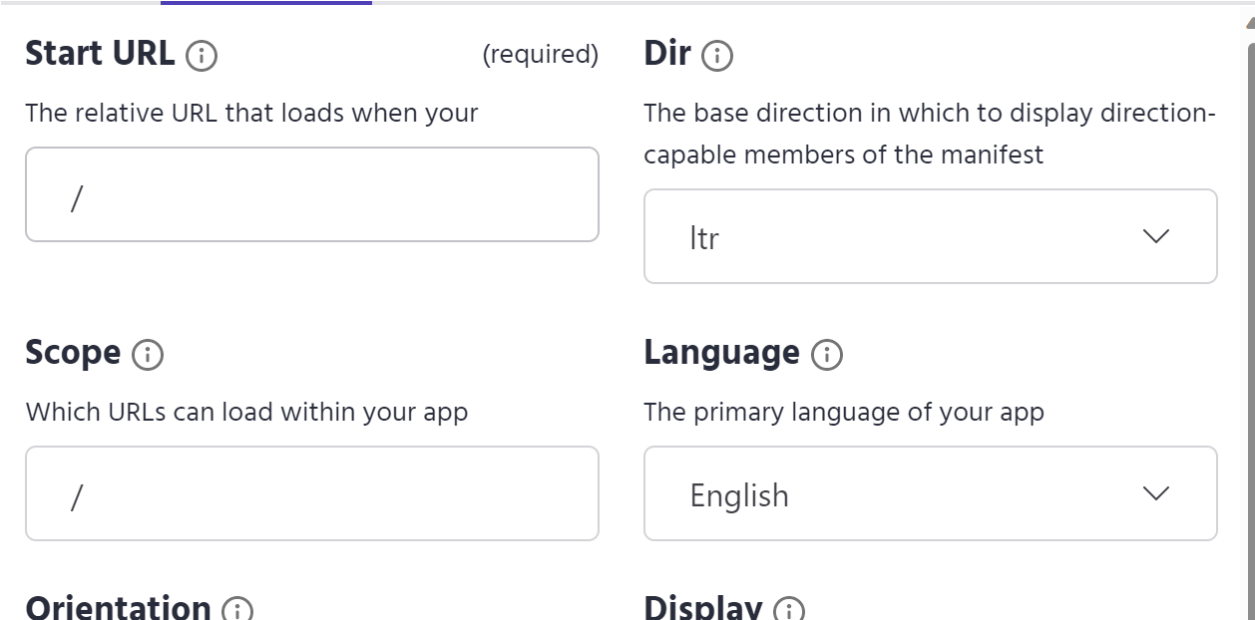Image resolution: width=1255 pixels, height=620 pixels.
Task: Click the Start URL section heading
Action: click(x=100, y=53)
